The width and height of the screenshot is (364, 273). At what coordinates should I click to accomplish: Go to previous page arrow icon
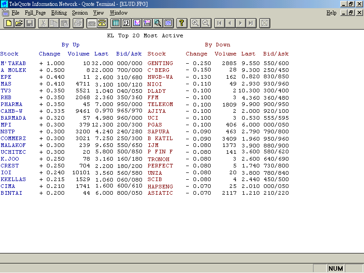(230, 23)
